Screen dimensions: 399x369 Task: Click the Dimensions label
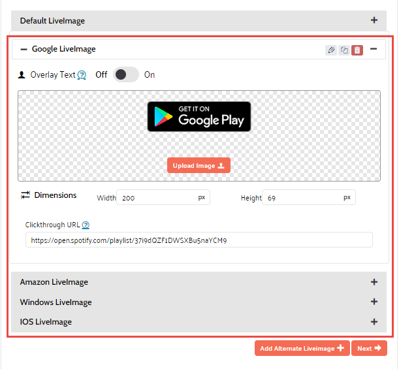point(56,195)
